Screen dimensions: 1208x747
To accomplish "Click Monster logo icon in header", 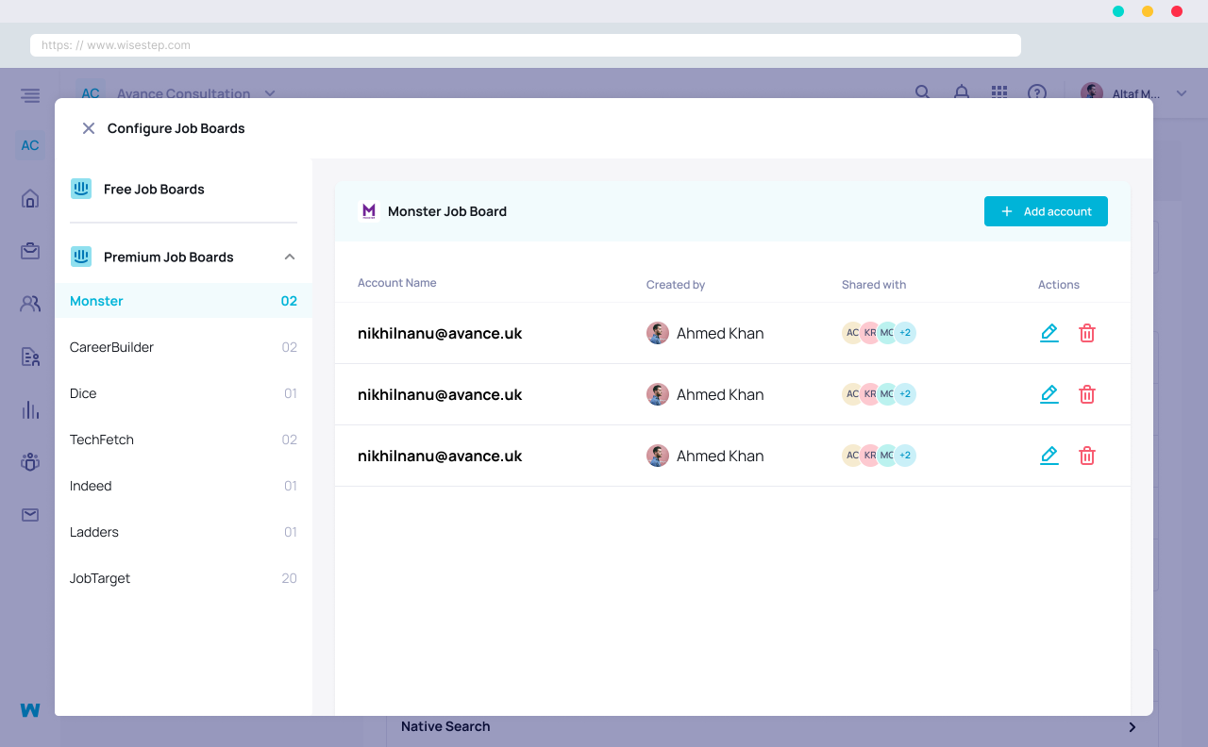I will [x=369, y=211].
